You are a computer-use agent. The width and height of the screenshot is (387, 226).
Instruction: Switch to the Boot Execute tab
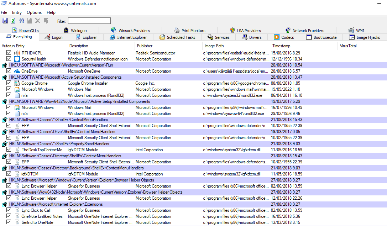click(321, 37)
